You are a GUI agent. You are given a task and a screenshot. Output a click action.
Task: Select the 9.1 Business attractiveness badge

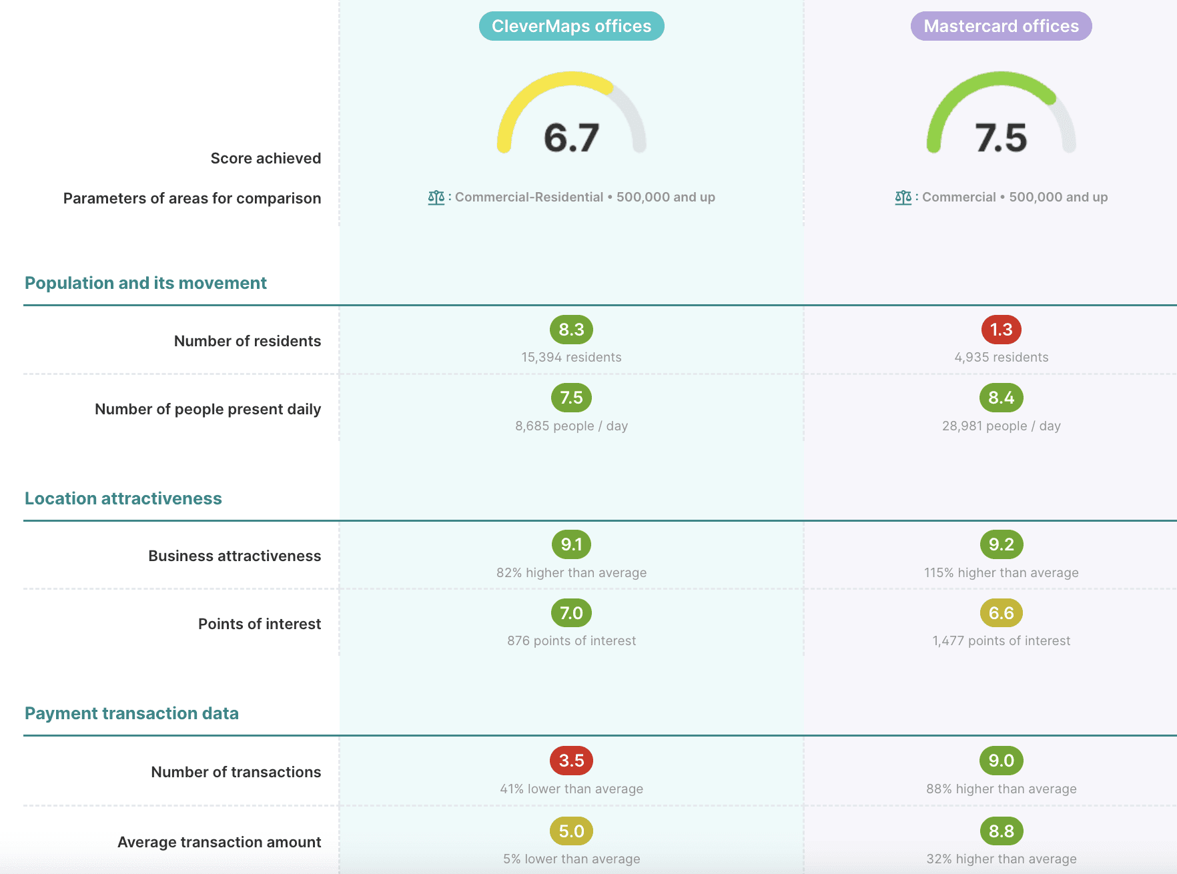571,545
